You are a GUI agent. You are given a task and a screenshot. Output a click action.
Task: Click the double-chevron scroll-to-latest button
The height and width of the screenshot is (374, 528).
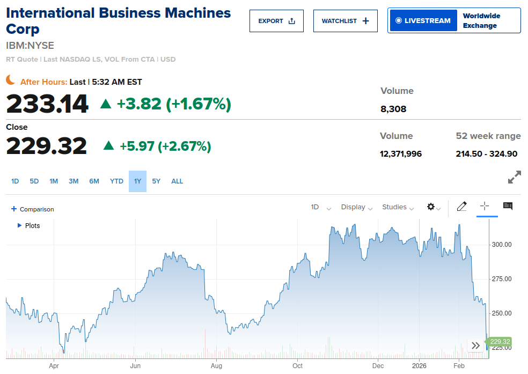click(475, 346)
